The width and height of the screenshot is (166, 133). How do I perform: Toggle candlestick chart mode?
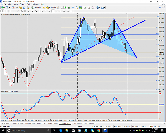pos(65,7)
